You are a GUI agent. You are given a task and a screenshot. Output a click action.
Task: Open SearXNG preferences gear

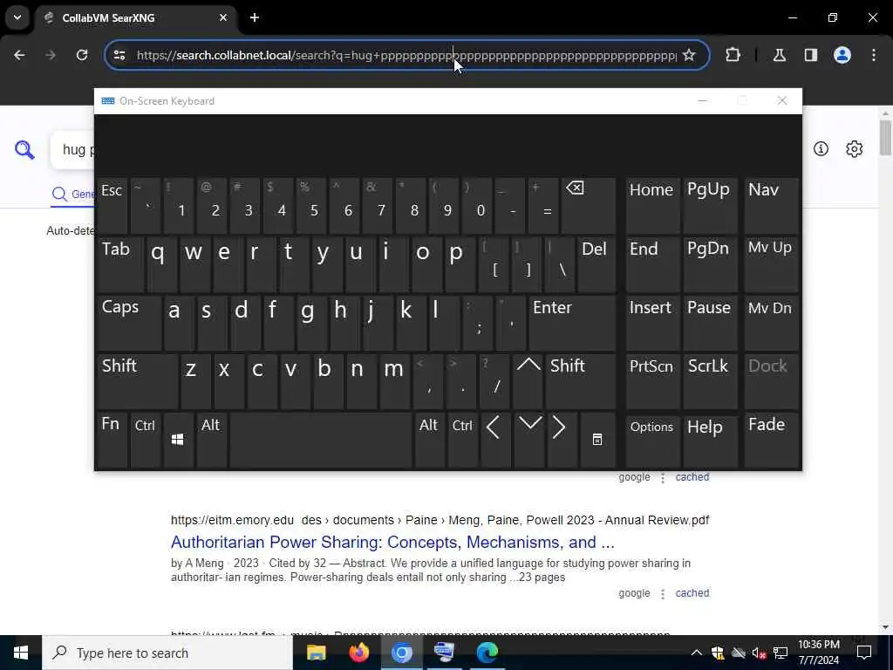855,149
